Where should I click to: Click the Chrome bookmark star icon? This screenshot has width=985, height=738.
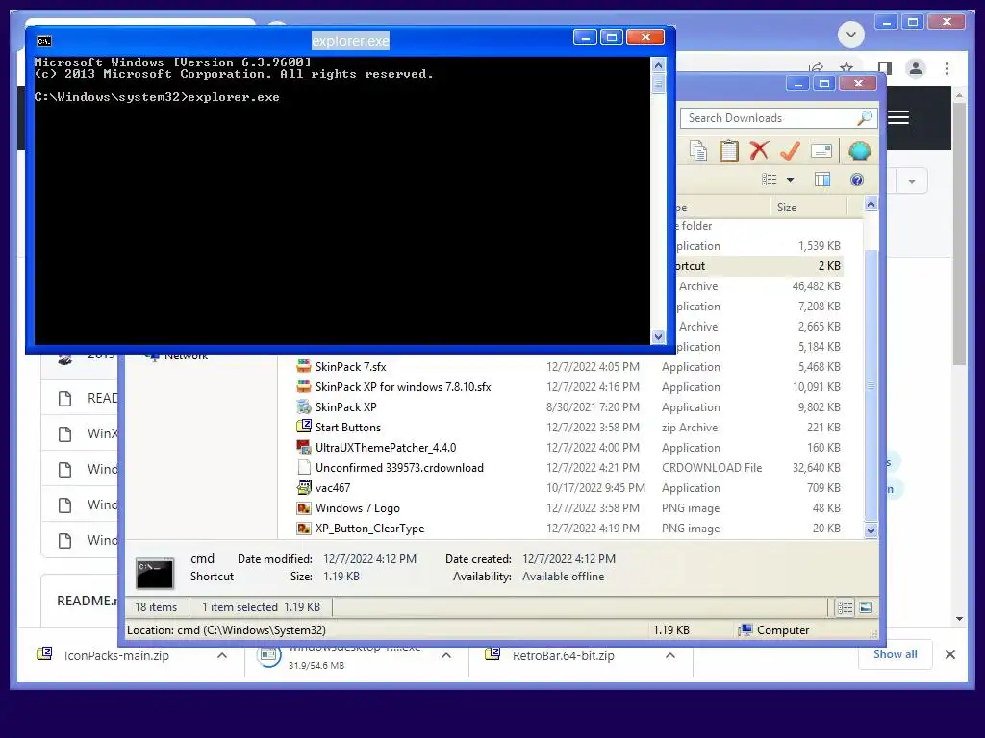coord(846,67)
